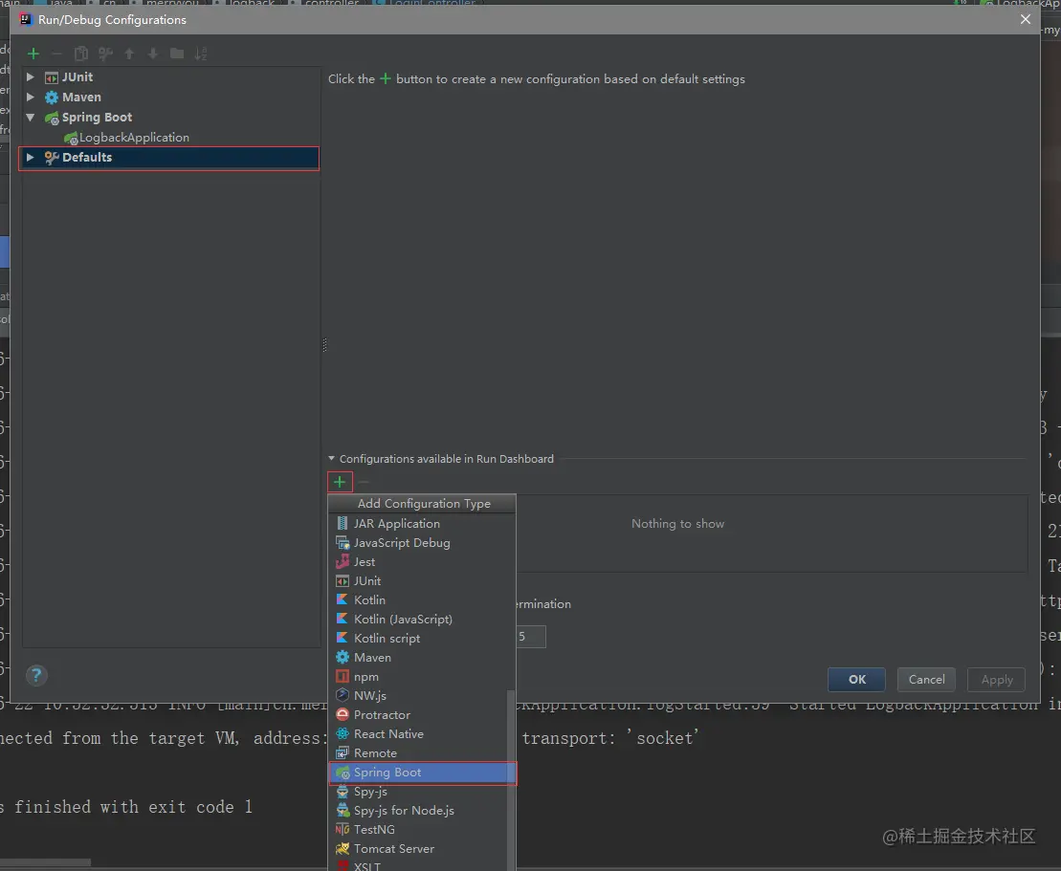Click the green Add New Configuration plus icon
This screenshot has height=871, width=1061.
[33, 54]
